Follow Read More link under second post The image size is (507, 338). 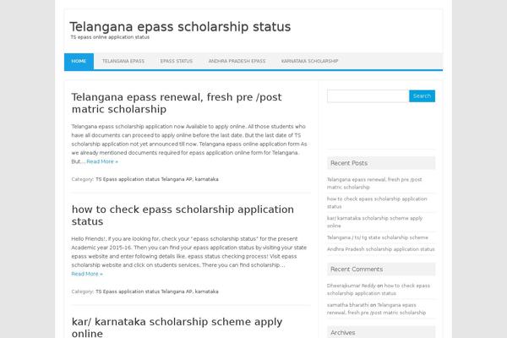coord(87,274)
